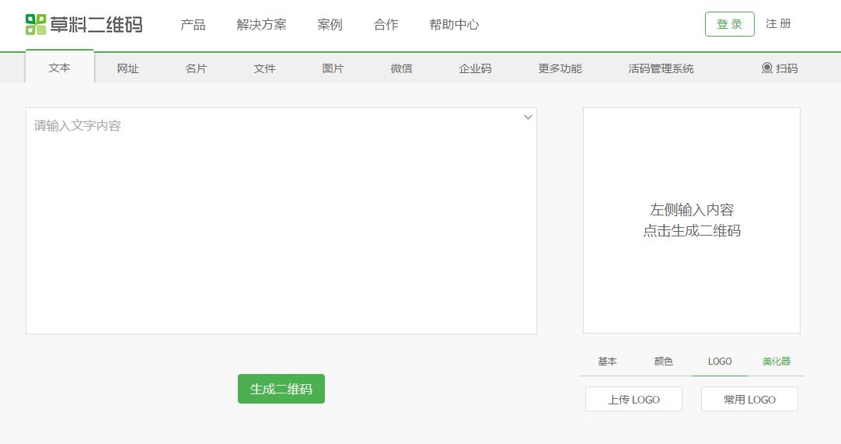The image size is (841, 444).
Task: Click the 扫码 webcam icon
Action: tap(767, 68)
